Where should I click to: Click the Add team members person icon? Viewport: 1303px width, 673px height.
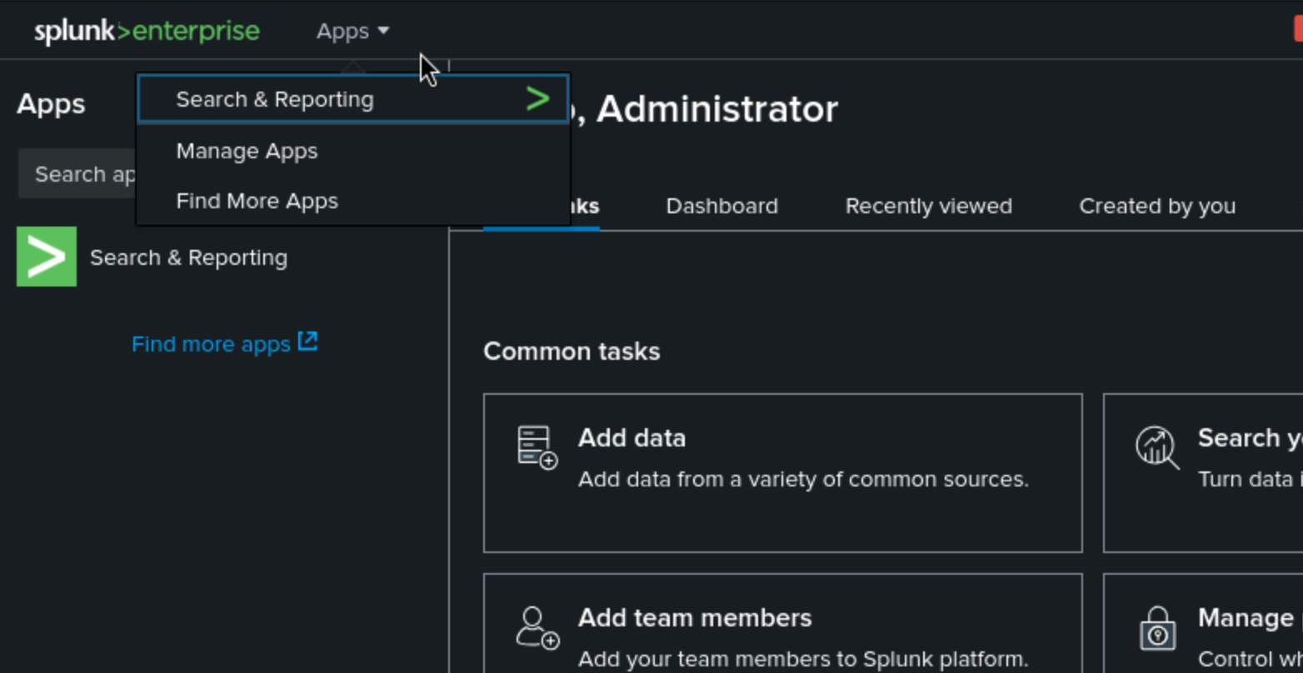point(537,627)
